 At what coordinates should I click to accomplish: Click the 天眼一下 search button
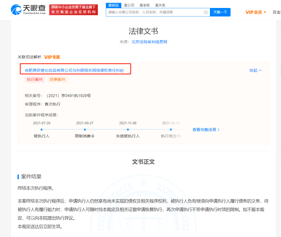pyautogui.click(x=220, y=12)
